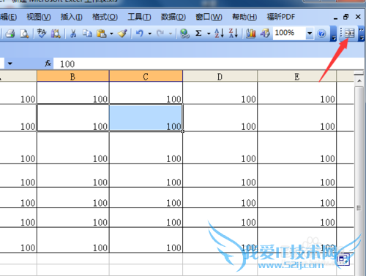The image size is (366, 276).
Task: Insert a hyperlink with the globe icon
Action: coord(184,33)
